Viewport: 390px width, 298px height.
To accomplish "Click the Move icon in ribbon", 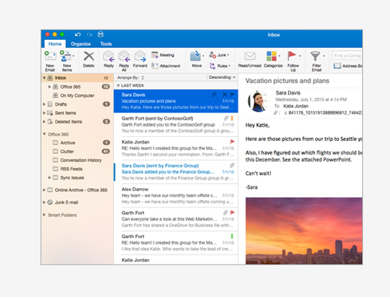I will click(x=195, y=57).
